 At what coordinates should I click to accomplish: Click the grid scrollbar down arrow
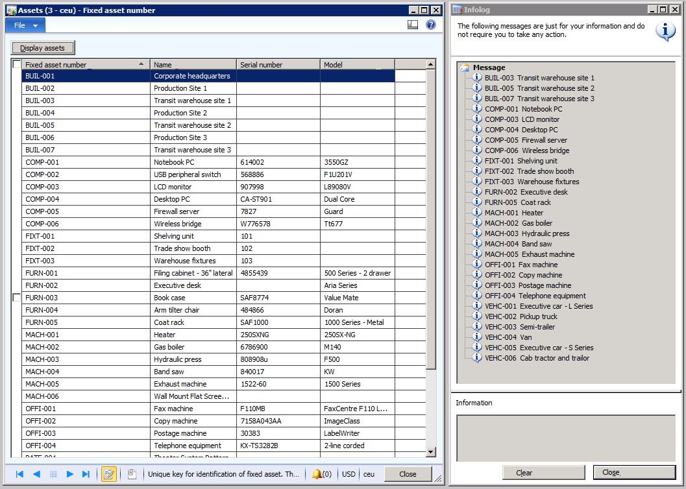point(431,452)
